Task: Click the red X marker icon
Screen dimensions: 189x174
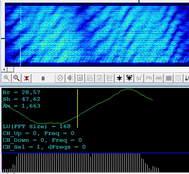Action: point(26,78)
